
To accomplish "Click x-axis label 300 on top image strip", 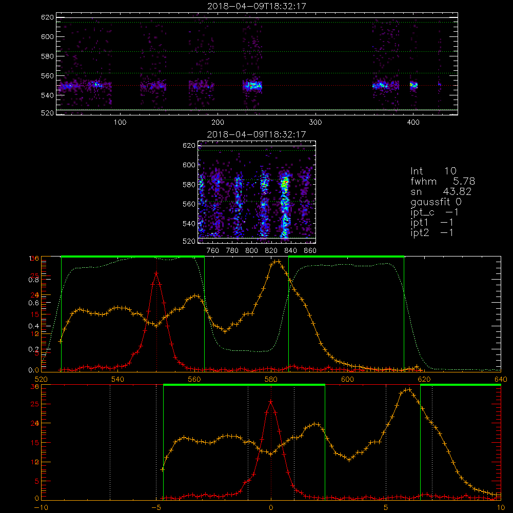I will (315, 123).
